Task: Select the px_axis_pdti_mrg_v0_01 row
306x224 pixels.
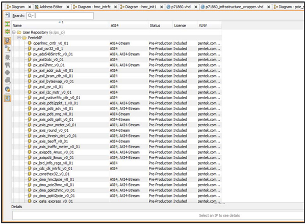Action: point(117,114)
